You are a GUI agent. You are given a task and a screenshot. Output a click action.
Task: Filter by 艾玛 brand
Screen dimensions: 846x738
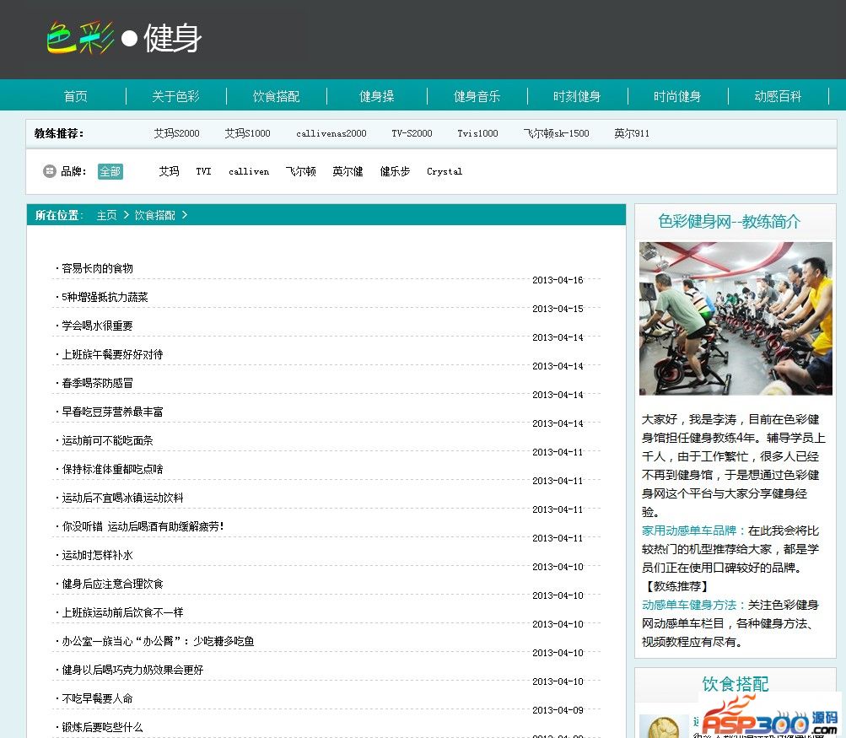[x=169, y=171]
